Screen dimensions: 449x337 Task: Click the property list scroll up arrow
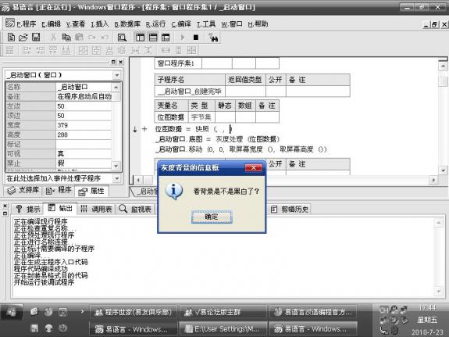click(x=116, y=87)
